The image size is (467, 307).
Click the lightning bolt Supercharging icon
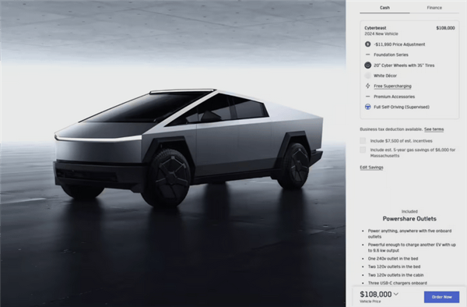click(x=368, y=86)
